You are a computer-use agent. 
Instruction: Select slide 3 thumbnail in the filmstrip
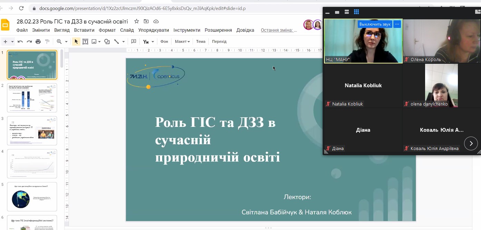click(32, 131)
